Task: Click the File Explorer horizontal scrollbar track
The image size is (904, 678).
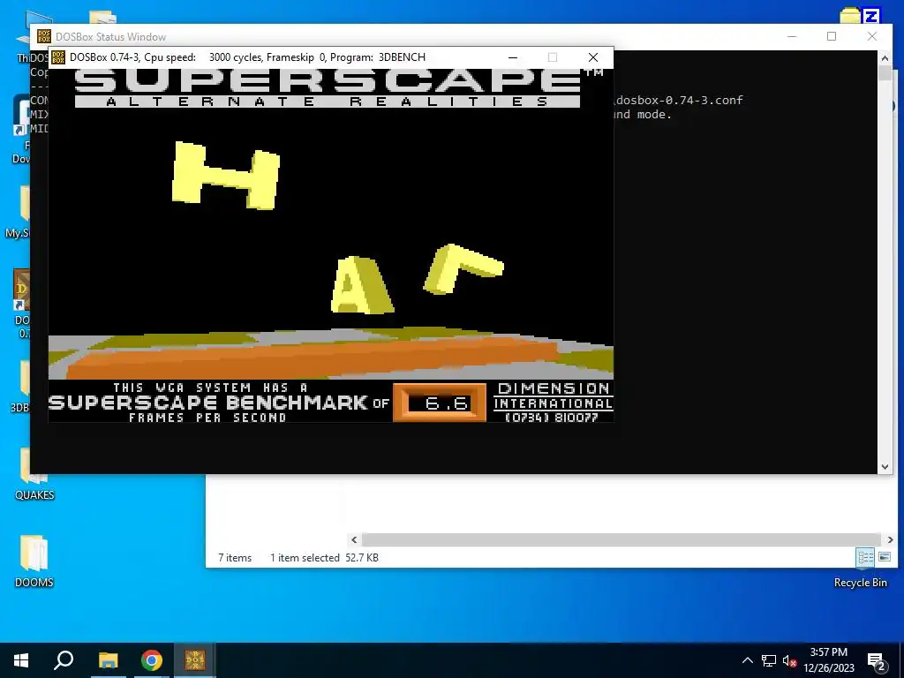Action: 621,539
